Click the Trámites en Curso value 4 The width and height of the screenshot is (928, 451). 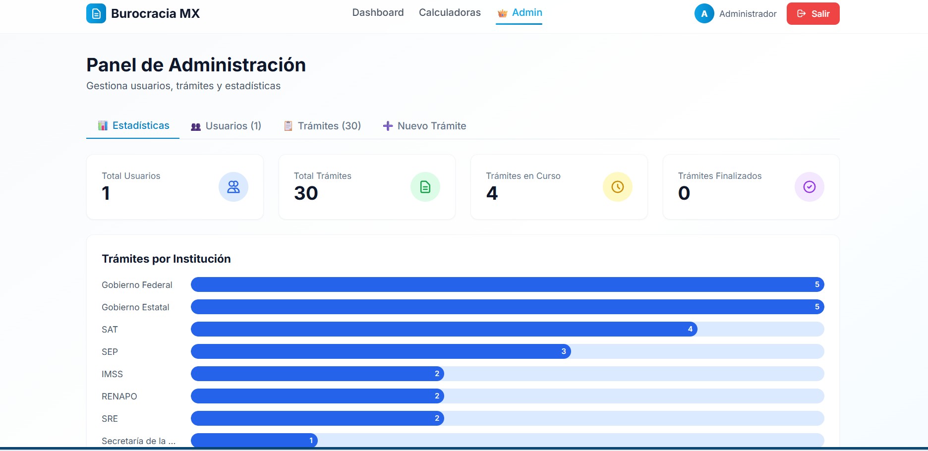(492, 193)
